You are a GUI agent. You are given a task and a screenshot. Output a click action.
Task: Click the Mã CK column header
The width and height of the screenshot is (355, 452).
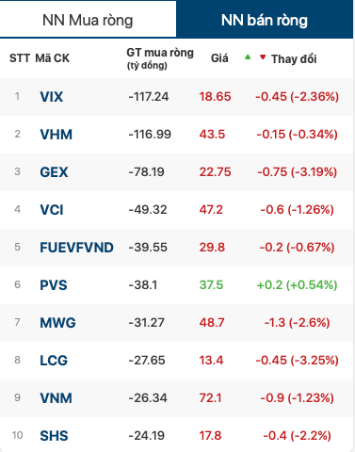pyautogui.click(x=53, y=58)
